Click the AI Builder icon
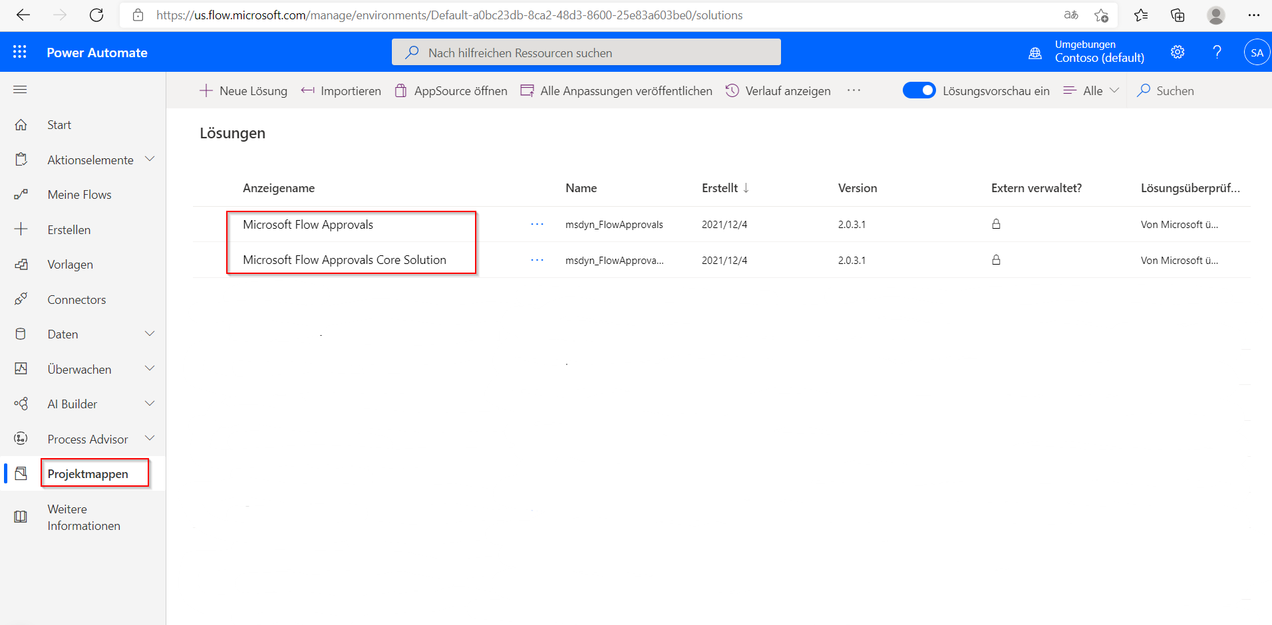 21,404
